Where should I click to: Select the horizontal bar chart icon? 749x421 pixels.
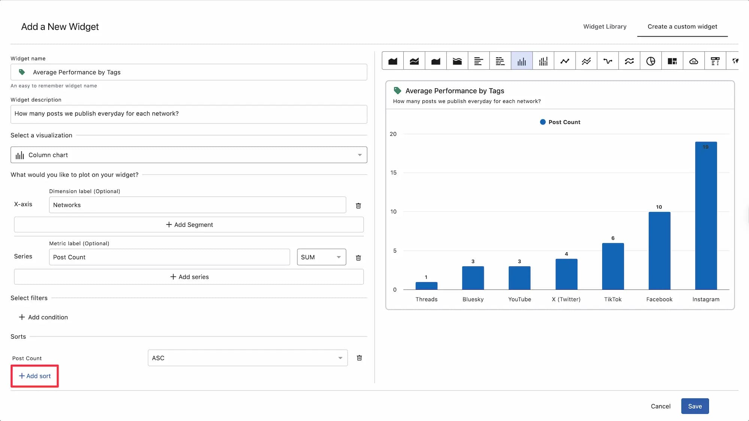[479, 61]
